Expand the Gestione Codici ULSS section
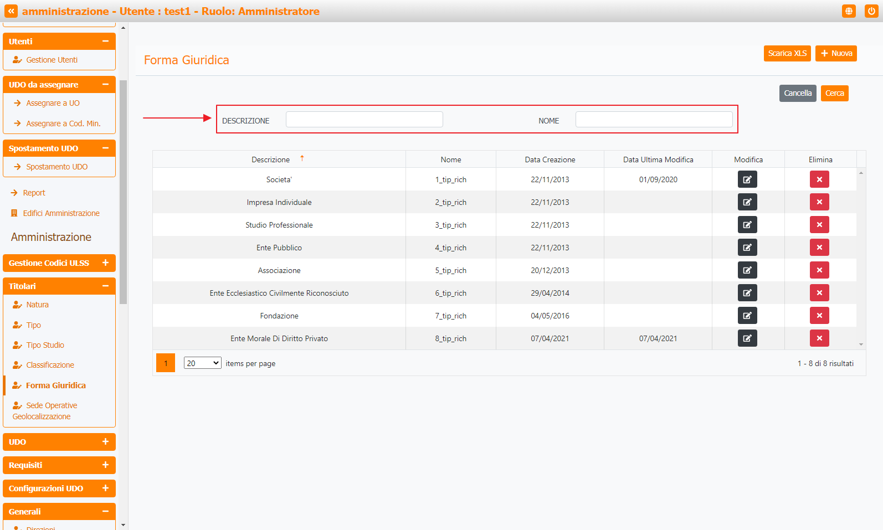 (105, 263)
